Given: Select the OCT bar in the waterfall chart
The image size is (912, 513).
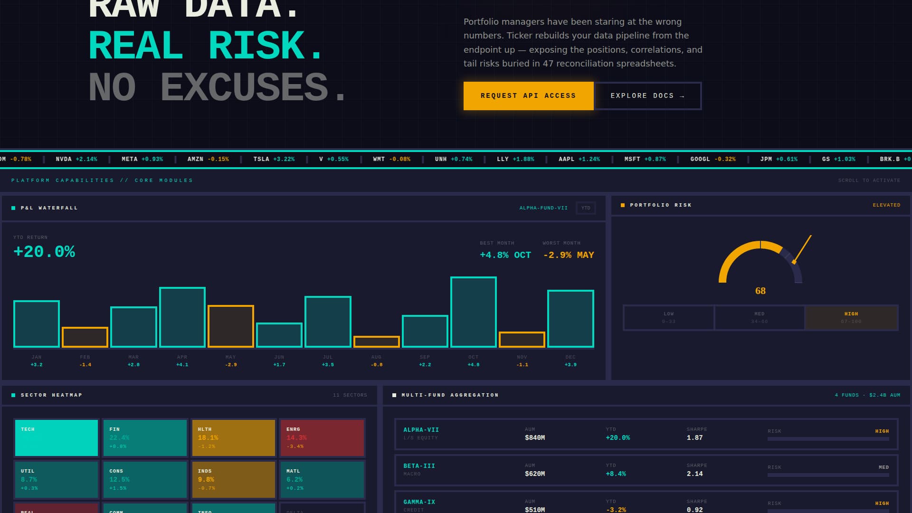Looking at the screenshot, I should coord(474,312).
